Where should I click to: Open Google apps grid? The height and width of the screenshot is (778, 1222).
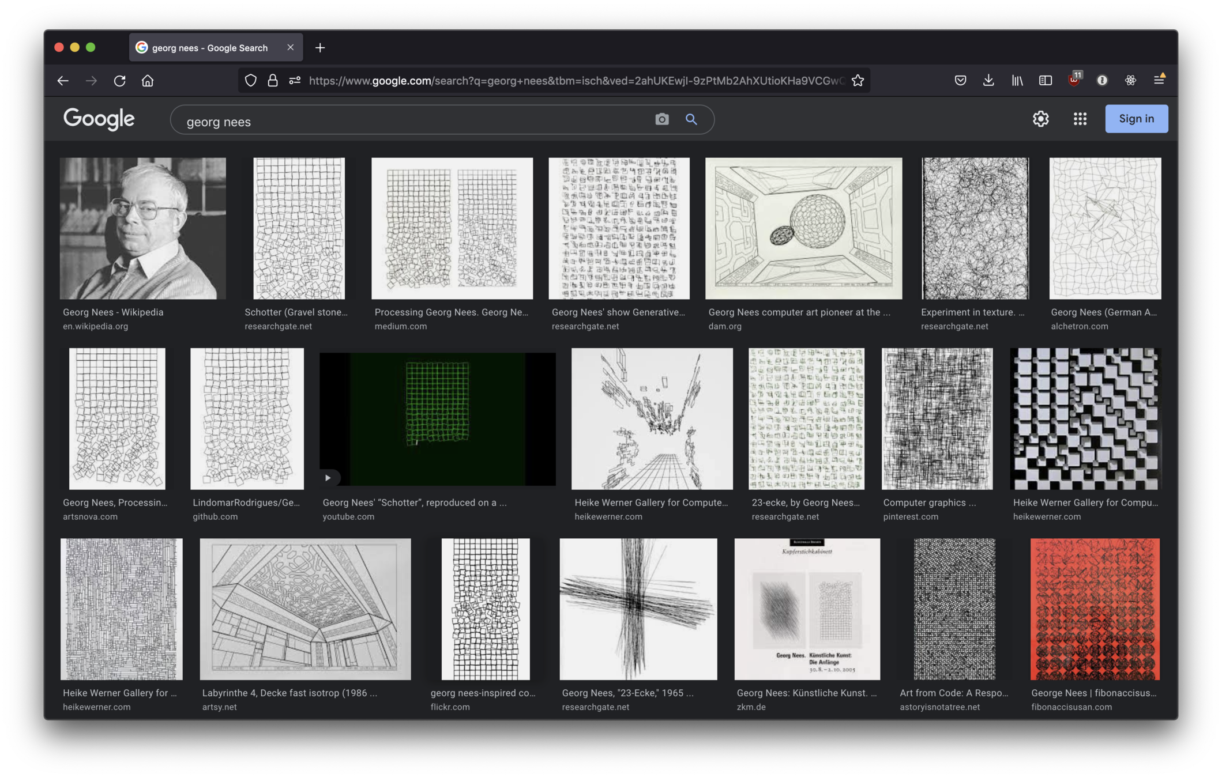pos(1080,119)
